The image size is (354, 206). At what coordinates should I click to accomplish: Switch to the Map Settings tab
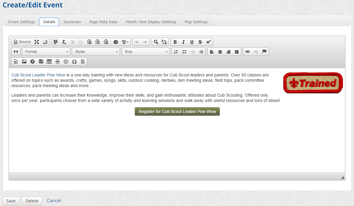coord(196,22)
